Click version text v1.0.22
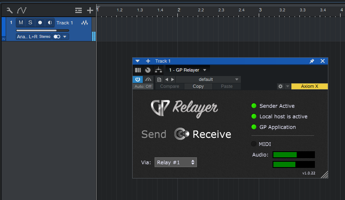The image size is (345, 200). pos(309,173)
